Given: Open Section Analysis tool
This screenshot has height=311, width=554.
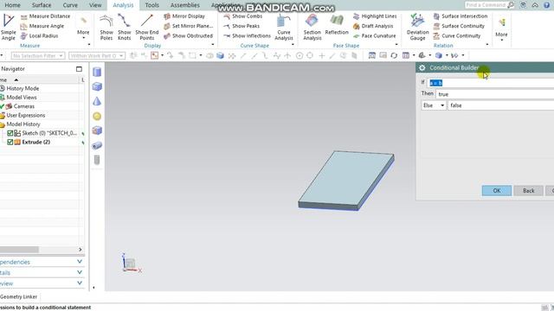Looking at the screenshot, I should click(312, 27).
